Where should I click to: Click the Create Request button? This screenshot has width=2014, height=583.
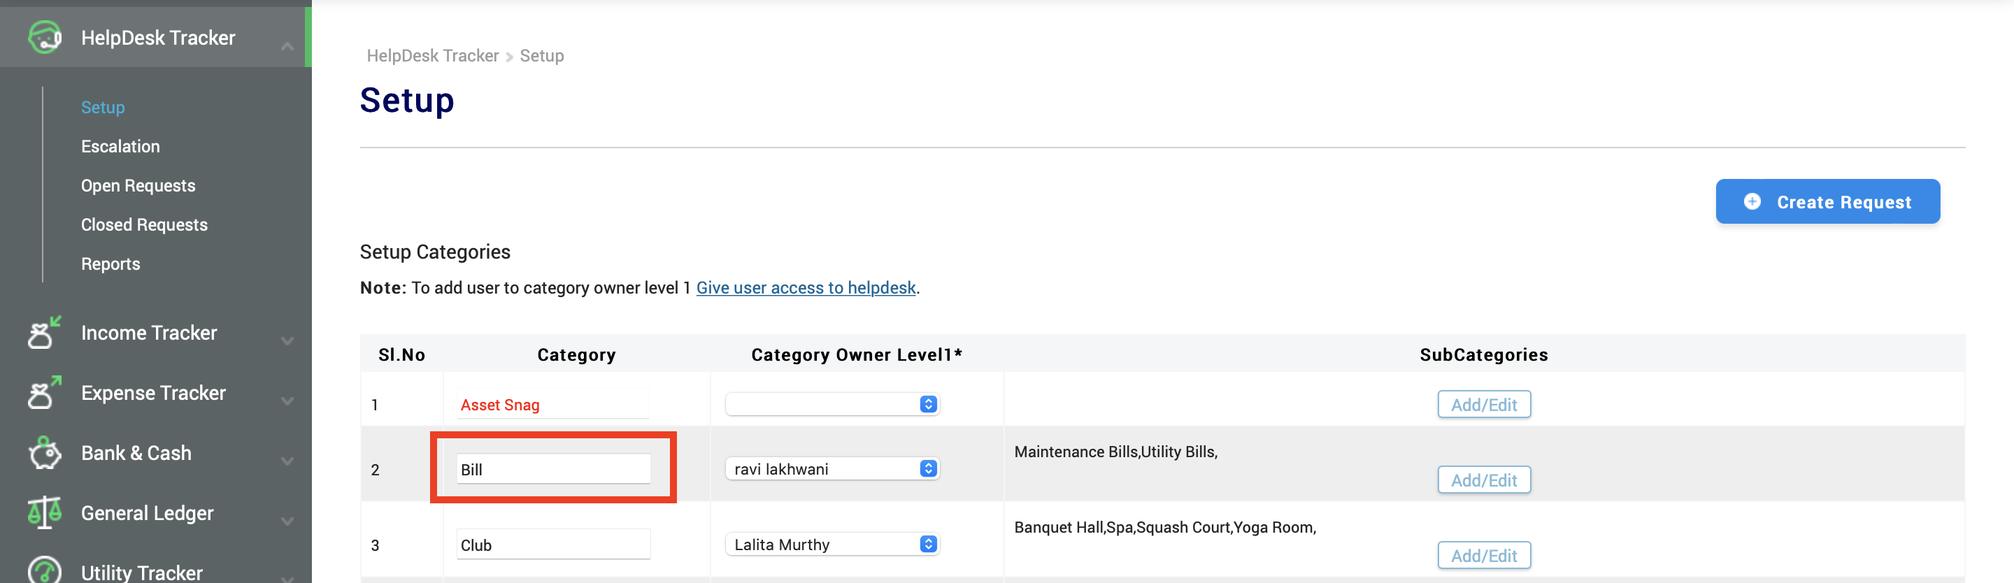pyautogui.click(x=1827, y=201)
